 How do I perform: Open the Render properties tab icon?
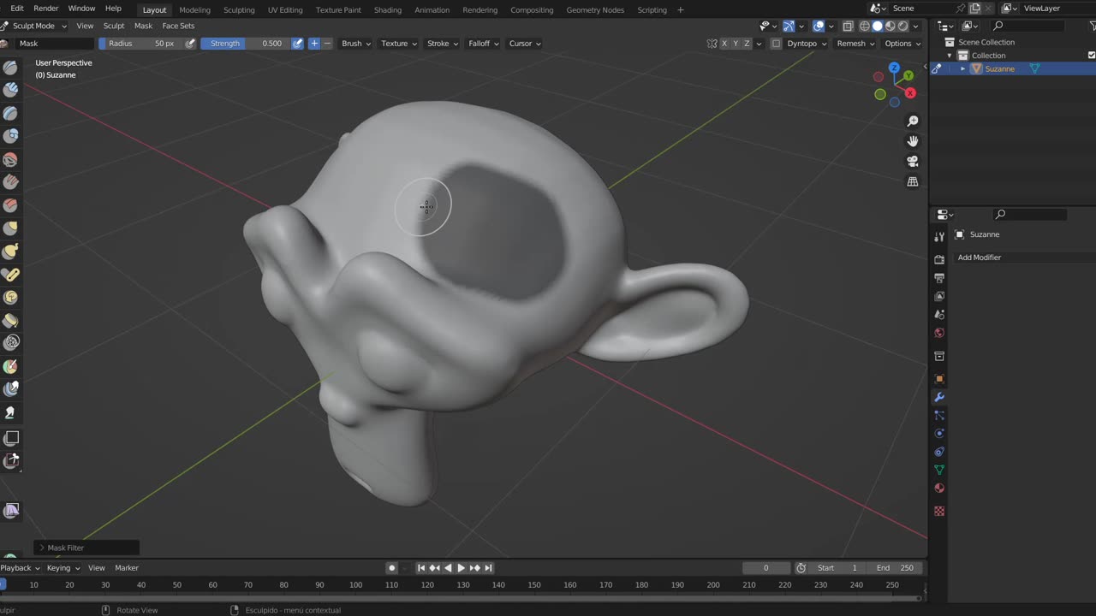tap(939, 259)
